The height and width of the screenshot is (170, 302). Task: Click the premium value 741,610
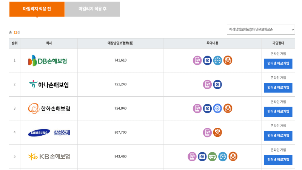[x=120, y=60]
